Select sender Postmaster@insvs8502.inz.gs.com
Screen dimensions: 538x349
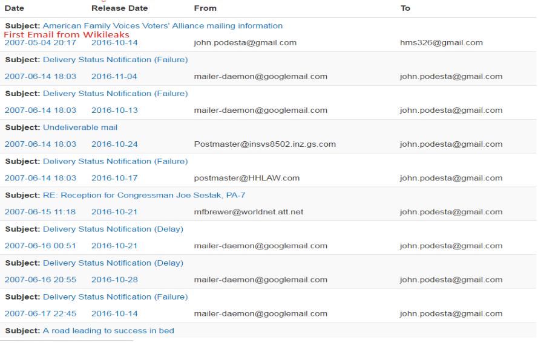click(x=265, y=144)
